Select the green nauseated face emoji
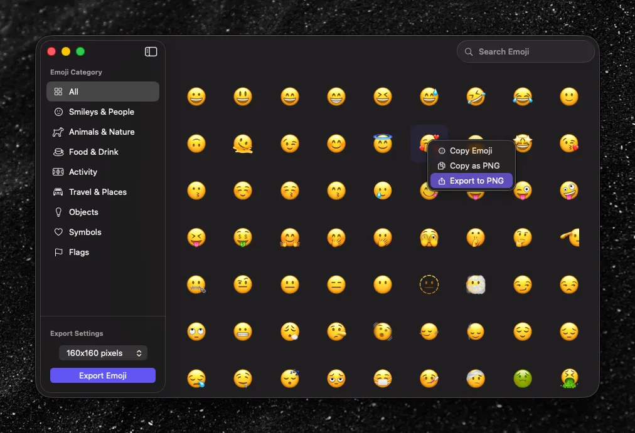Viewport: 635px width, 433px height. (x=523, y=378)
